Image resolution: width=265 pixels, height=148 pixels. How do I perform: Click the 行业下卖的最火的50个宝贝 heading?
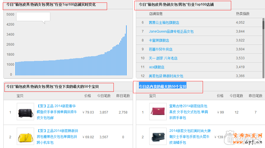tap(53, 87)
